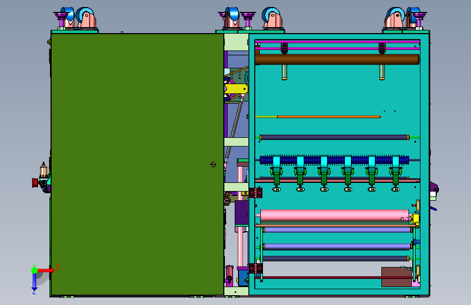Select the brown box in cabinet's lower right
471x305 pixels.
point(397,277)
